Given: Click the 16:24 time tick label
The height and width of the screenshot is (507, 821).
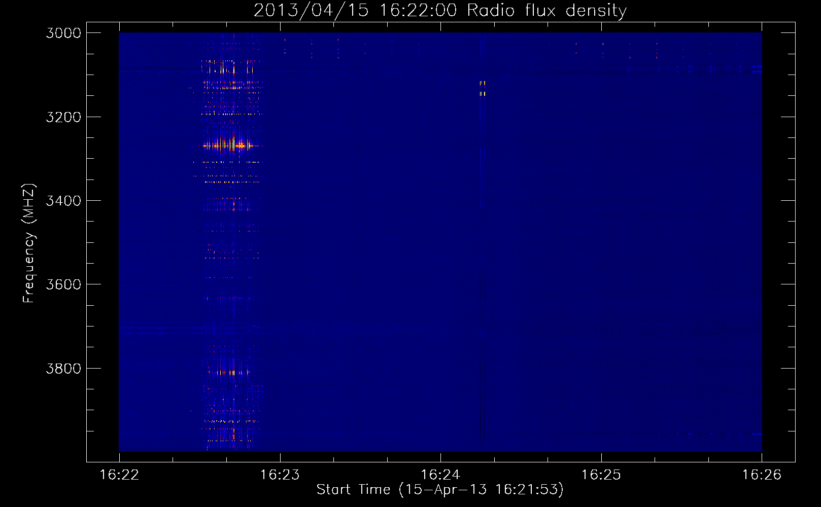Looking at the screenshot, I should tap(440, 475).
